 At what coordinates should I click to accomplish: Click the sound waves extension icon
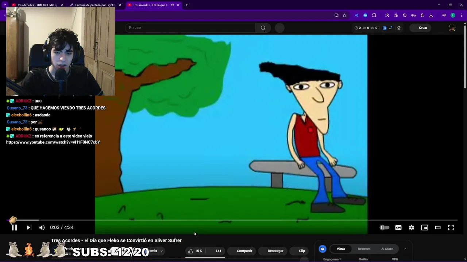point(356,15)
